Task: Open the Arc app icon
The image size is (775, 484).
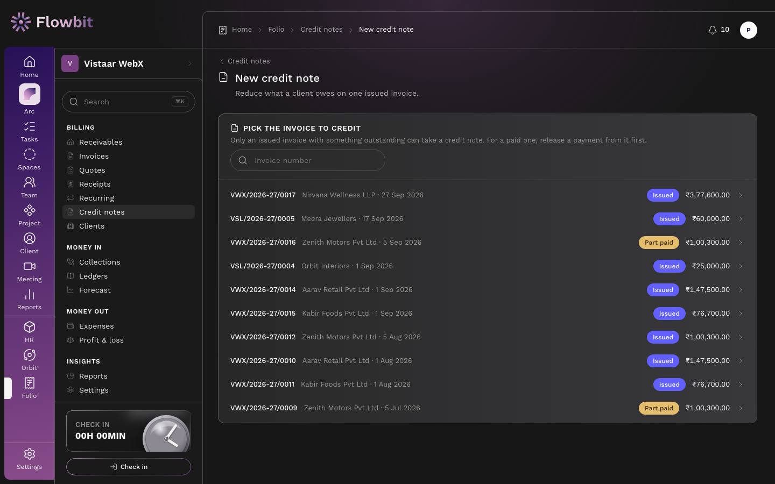Action: [29, 99]
